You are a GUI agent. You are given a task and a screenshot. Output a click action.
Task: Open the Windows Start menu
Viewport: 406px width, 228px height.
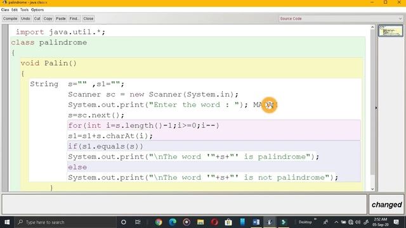7,222
